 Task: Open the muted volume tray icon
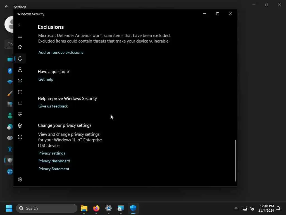coord(252,208)
